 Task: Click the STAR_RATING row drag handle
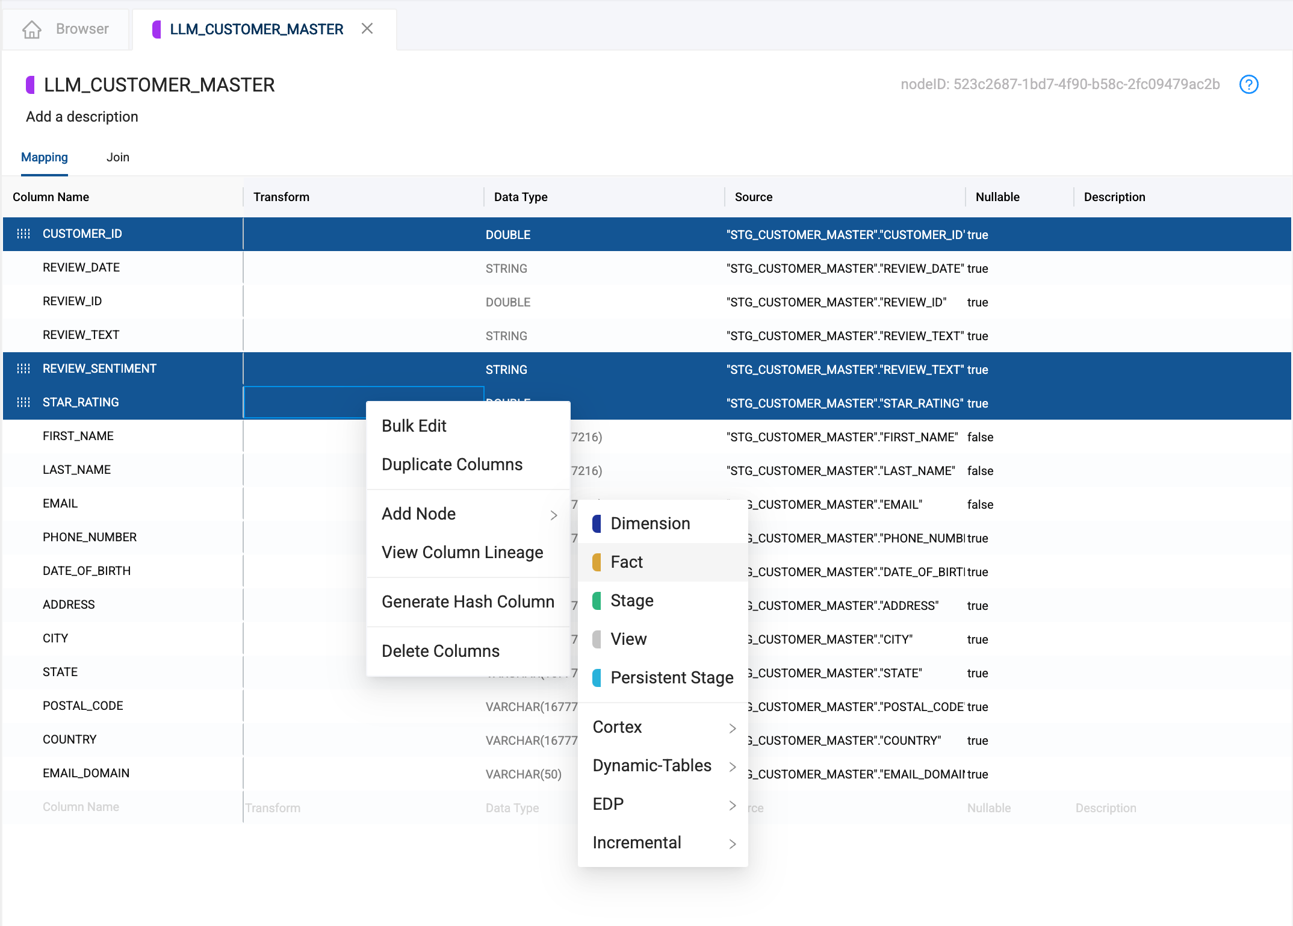click(x=23, y=402)
